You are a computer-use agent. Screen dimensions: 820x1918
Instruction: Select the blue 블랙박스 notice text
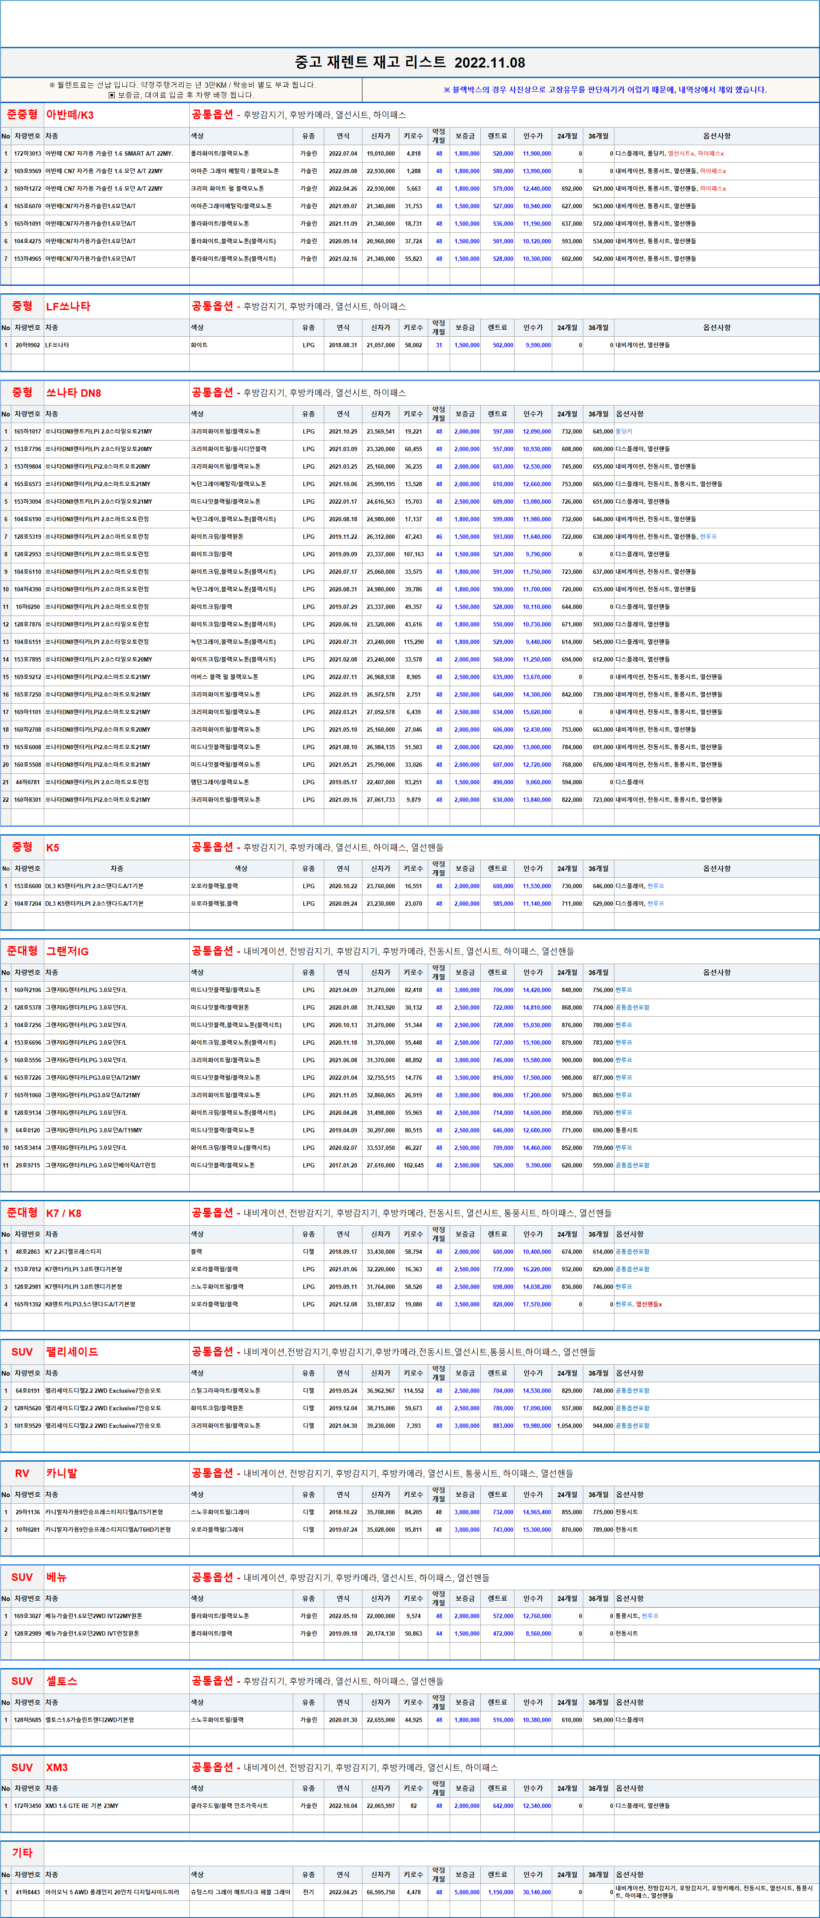click(x=605, y=90)
